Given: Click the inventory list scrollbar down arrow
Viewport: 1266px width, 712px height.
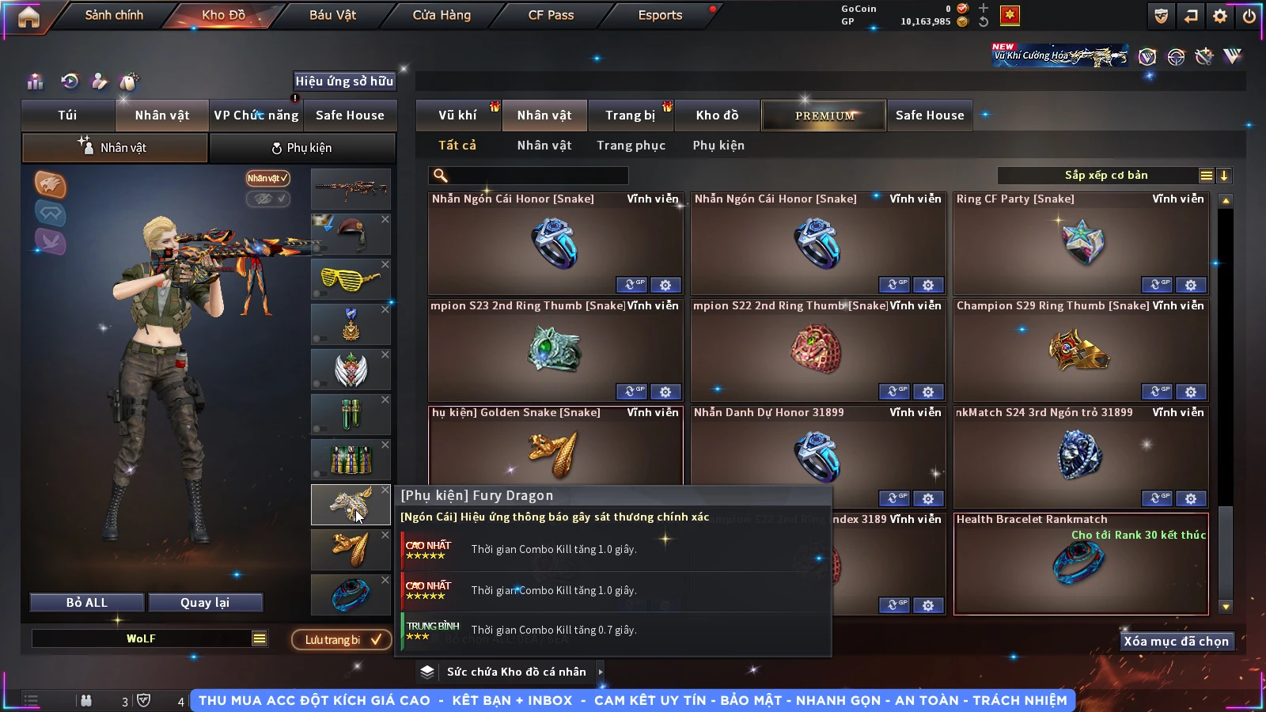Looking at the screenshot, I should [1226, 607].
